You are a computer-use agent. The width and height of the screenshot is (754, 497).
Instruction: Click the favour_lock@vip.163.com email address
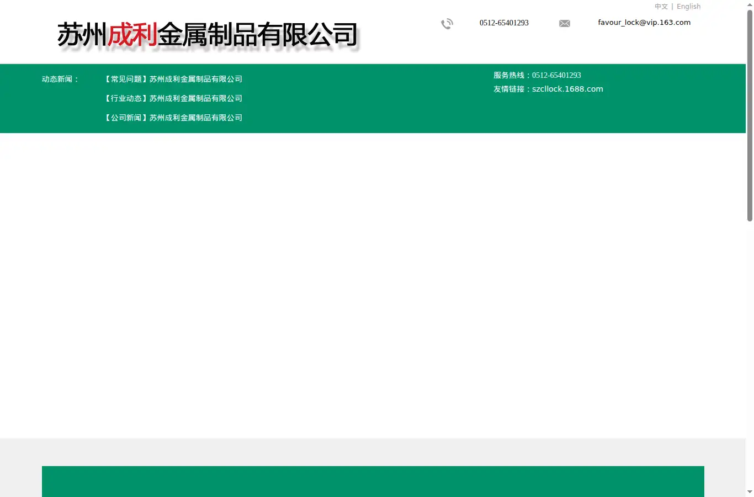644,23
